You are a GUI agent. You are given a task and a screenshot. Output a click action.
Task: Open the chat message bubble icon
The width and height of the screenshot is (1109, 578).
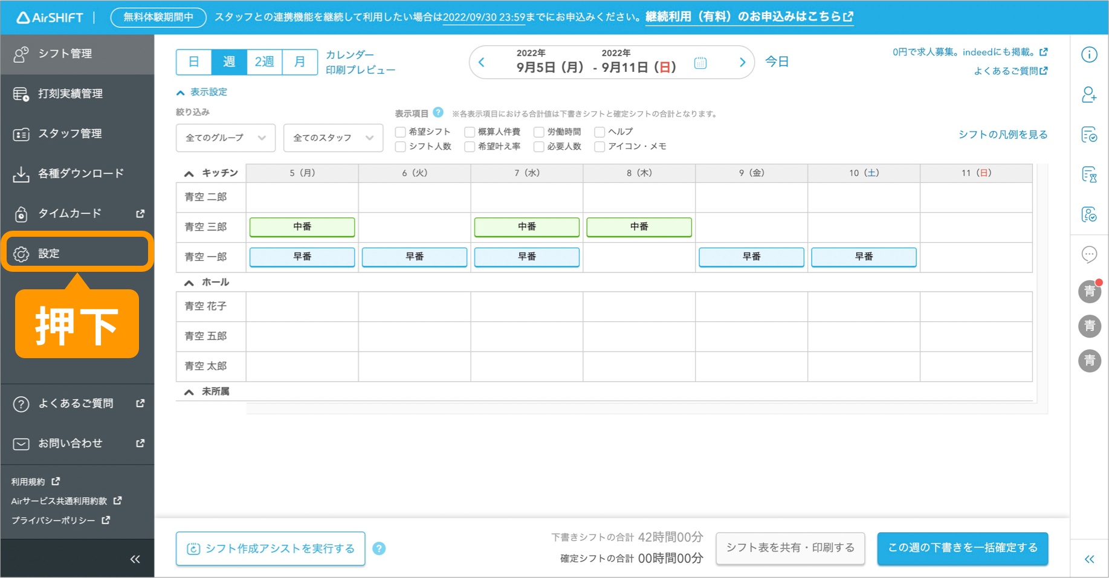point(1089,254)
